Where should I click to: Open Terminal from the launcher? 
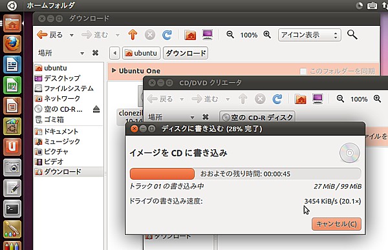pos(12,209)
